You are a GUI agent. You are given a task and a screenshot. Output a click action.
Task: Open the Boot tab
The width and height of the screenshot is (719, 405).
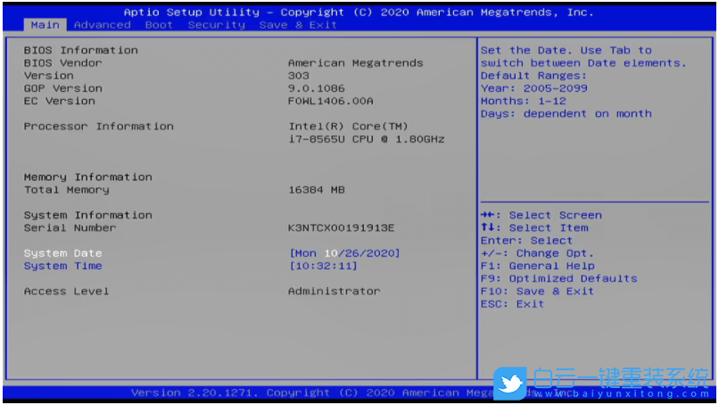click(x=159, y=25)
